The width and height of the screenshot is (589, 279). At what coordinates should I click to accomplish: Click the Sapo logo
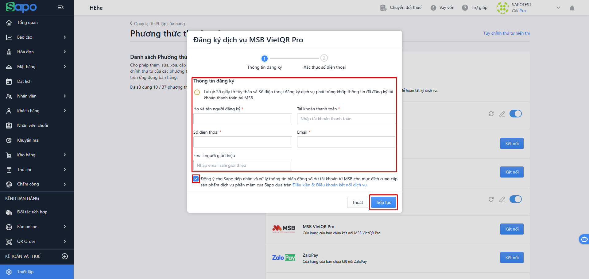click(21, 7)
